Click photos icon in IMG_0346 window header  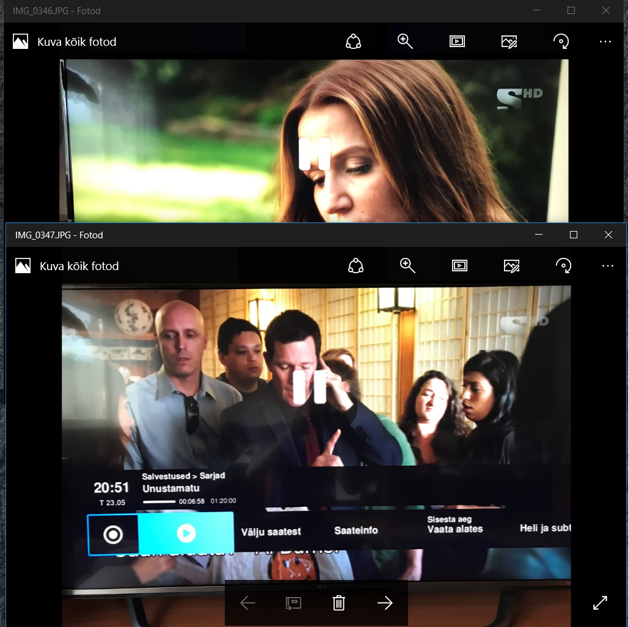coord(20,42)
